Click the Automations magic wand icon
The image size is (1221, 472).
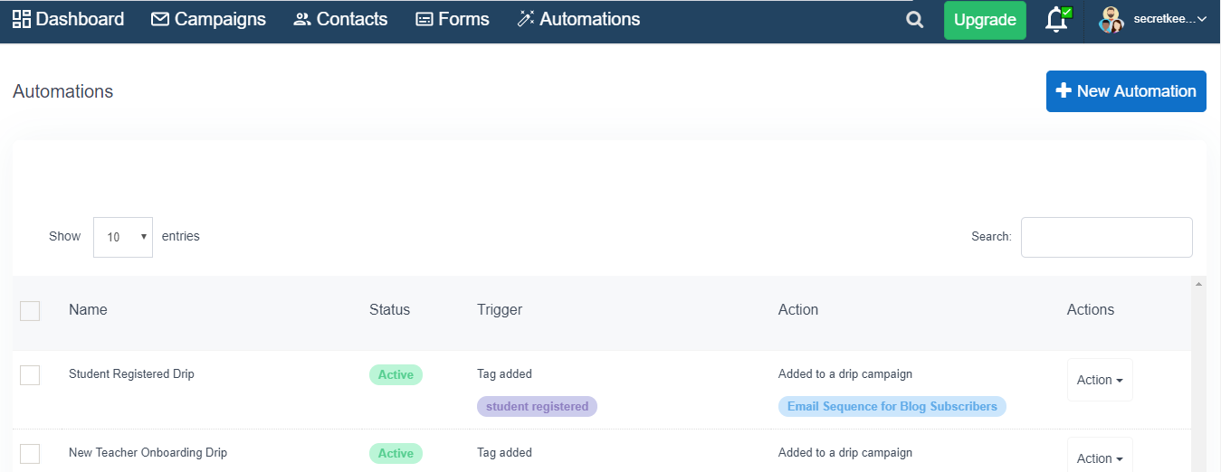pyautogui.click(x=526, y=19)
